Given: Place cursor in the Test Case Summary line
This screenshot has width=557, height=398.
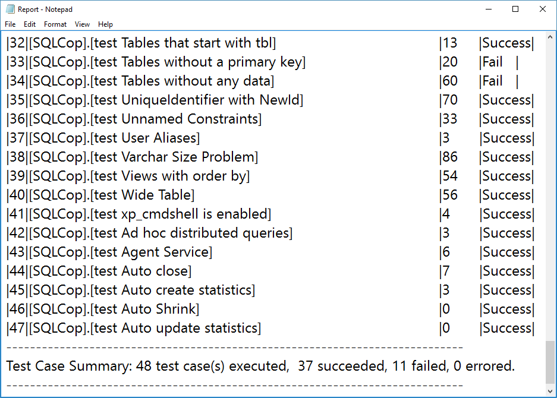Looking at the screenshot, I should coord(260,366).
